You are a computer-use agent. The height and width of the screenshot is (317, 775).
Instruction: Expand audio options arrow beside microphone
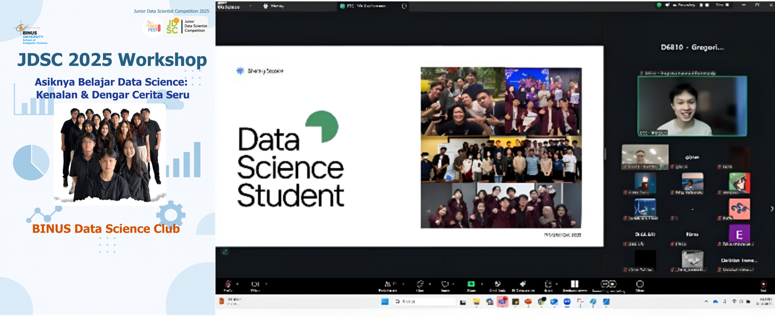(238, 284)
